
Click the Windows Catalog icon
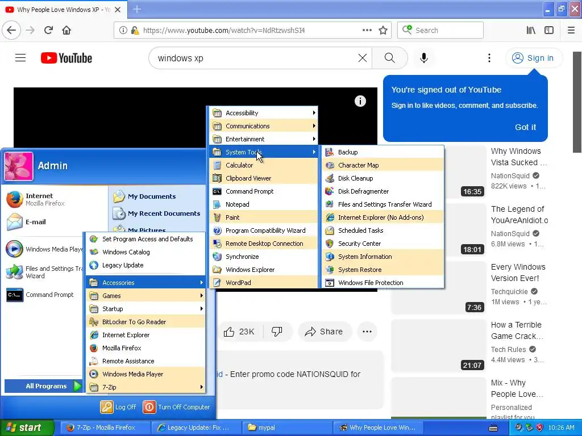(94, 251)
